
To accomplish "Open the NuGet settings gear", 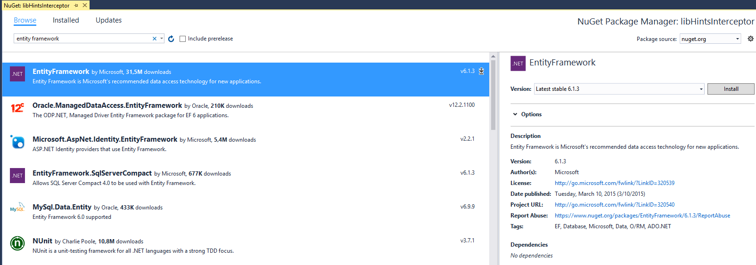I will 751,39.
